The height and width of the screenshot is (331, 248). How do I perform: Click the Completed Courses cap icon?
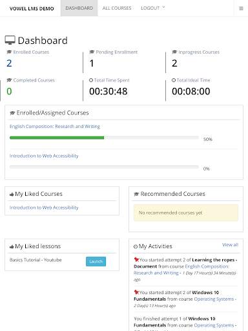click(x=9, y=80)
